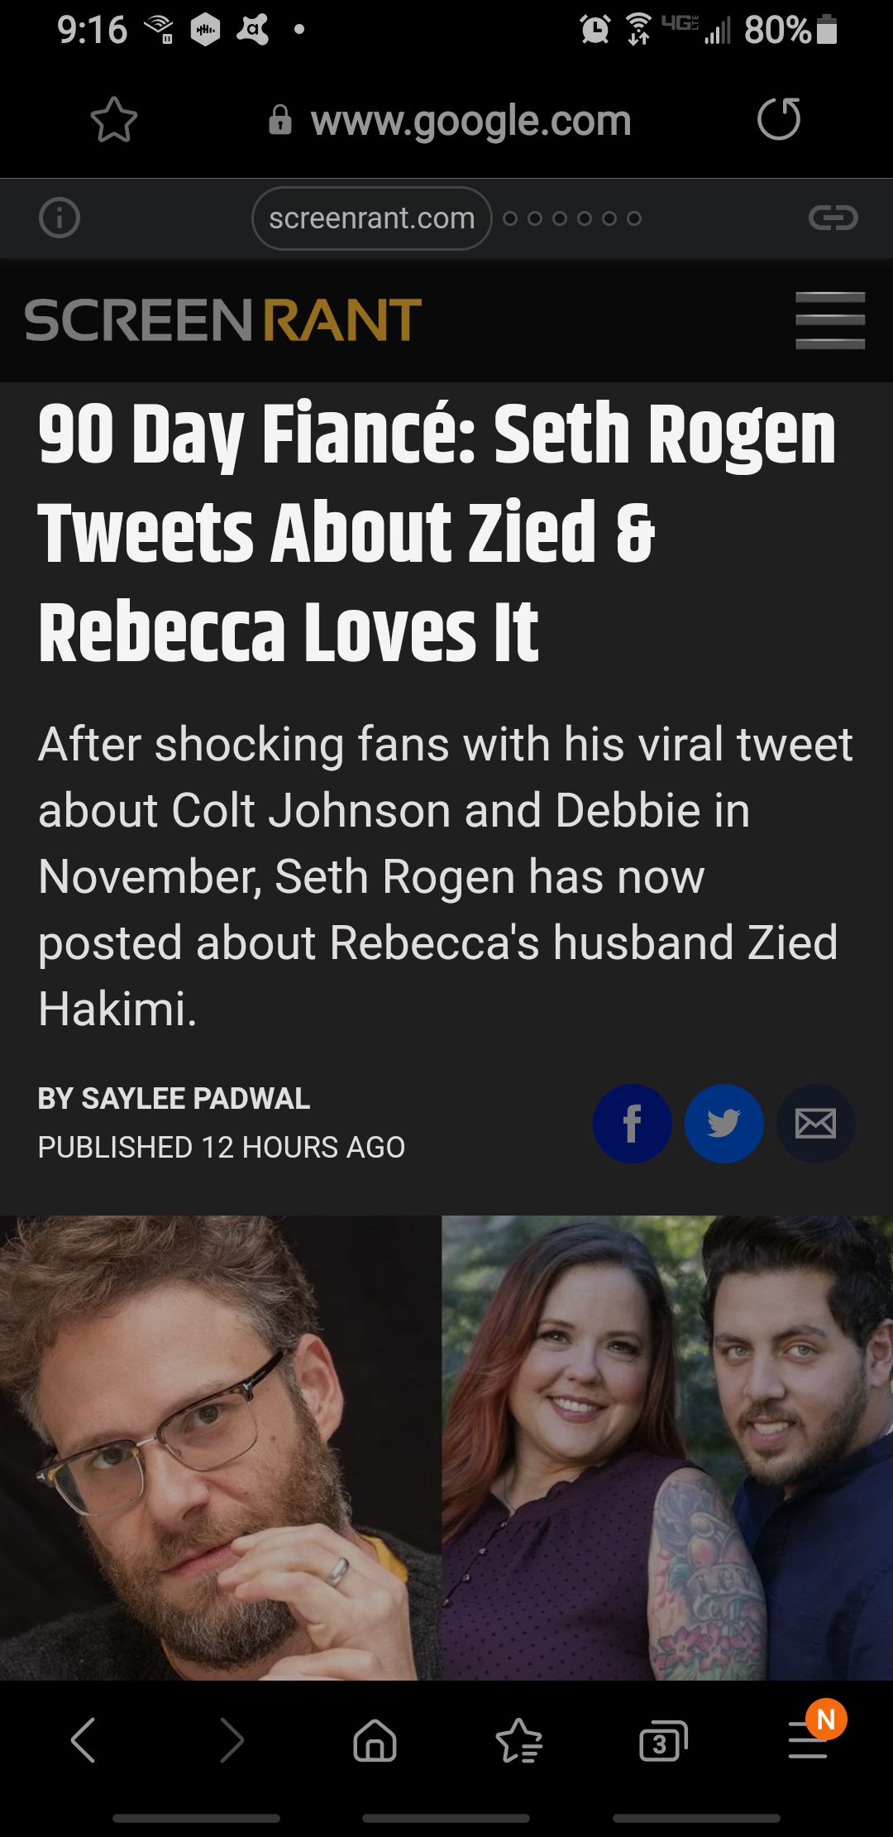893x1837 pixels.
Task: Bookmark the page with the star icon
Action: [x=113, y=119]
